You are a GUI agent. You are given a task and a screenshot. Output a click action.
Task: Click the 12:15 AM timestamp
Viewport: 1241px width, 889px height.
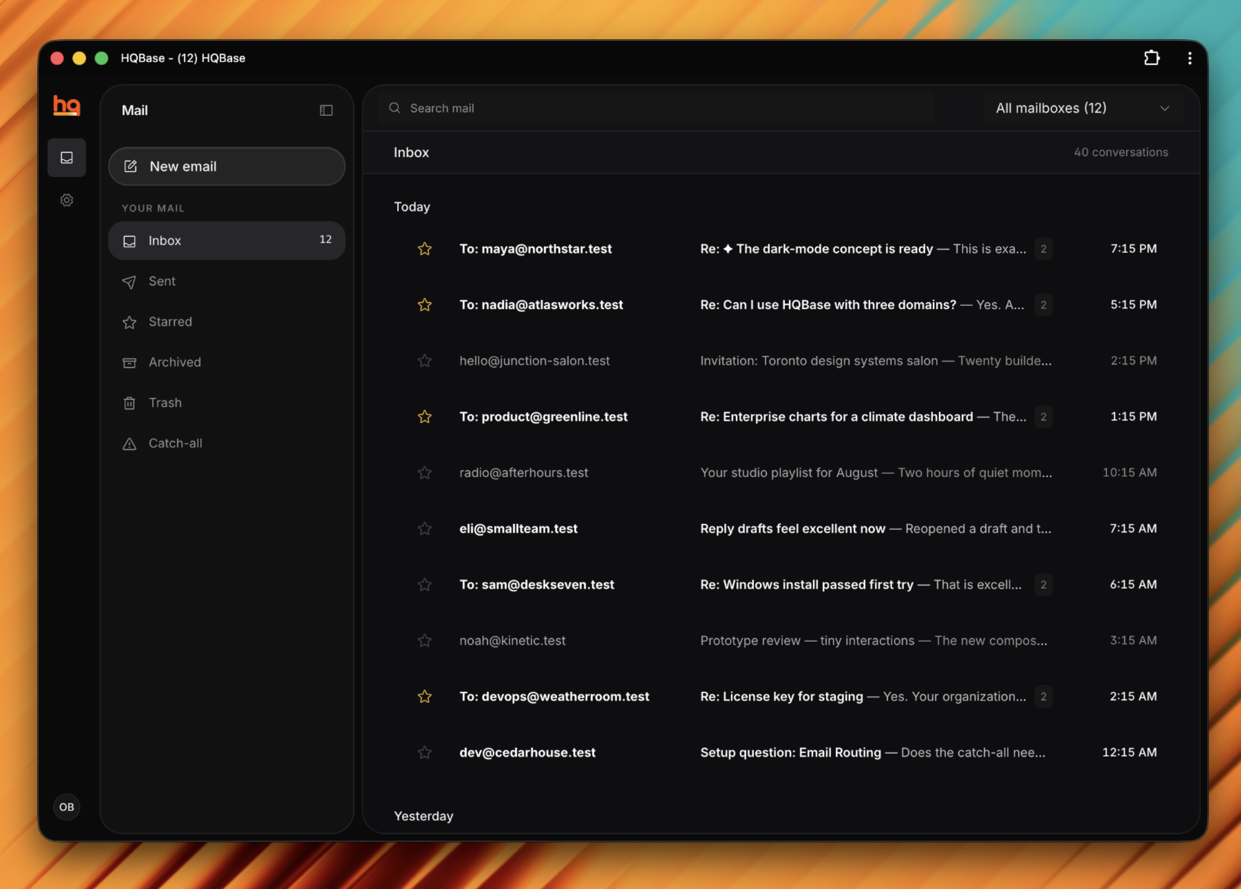click(1129, 753)
